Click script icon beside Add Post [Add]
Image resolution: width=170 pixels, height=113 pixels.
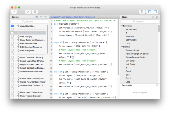19,50
